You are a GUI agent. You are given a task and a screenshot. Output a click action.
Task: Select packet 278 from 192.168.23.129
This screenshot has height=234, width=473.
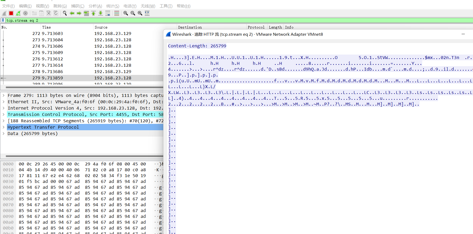[x=82, y=71]
